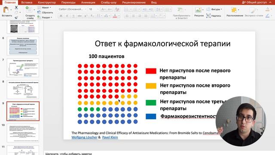Viewport: 275px width, 155px height.
Task: Open the Wolfgang Löscher hyperlink
Action: (x=84, y=137)
